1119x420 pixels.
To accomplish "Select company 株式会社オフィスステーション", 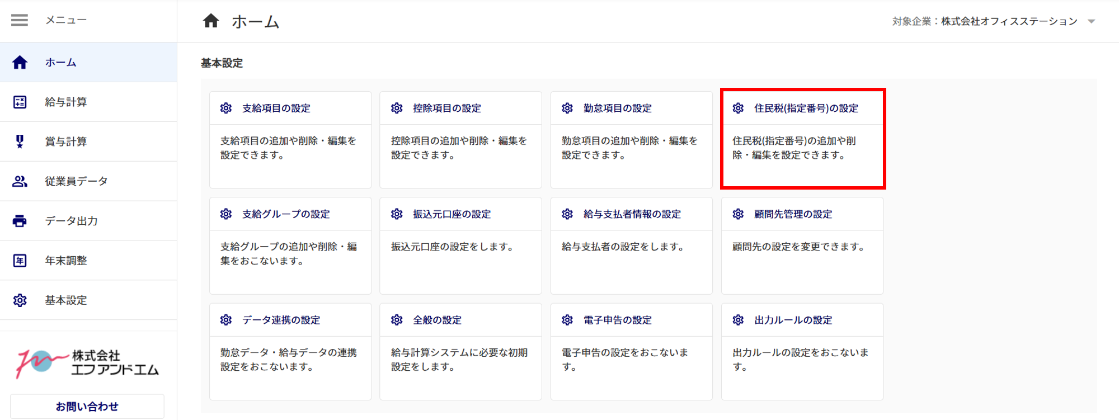I will tap(1009, 21).
